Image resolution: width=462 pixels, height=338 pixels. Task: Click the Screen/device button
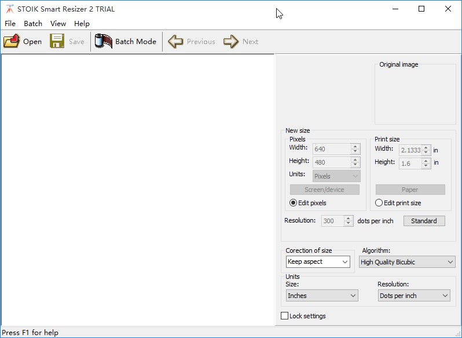[x=324, y=190]
